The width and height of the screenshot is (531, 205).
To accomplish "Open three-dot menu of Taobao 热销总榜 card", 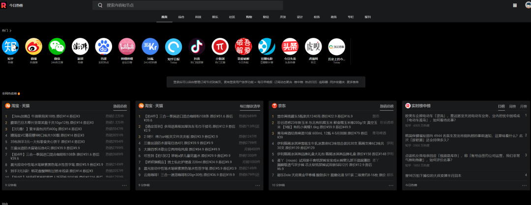I will coord(124,185).
